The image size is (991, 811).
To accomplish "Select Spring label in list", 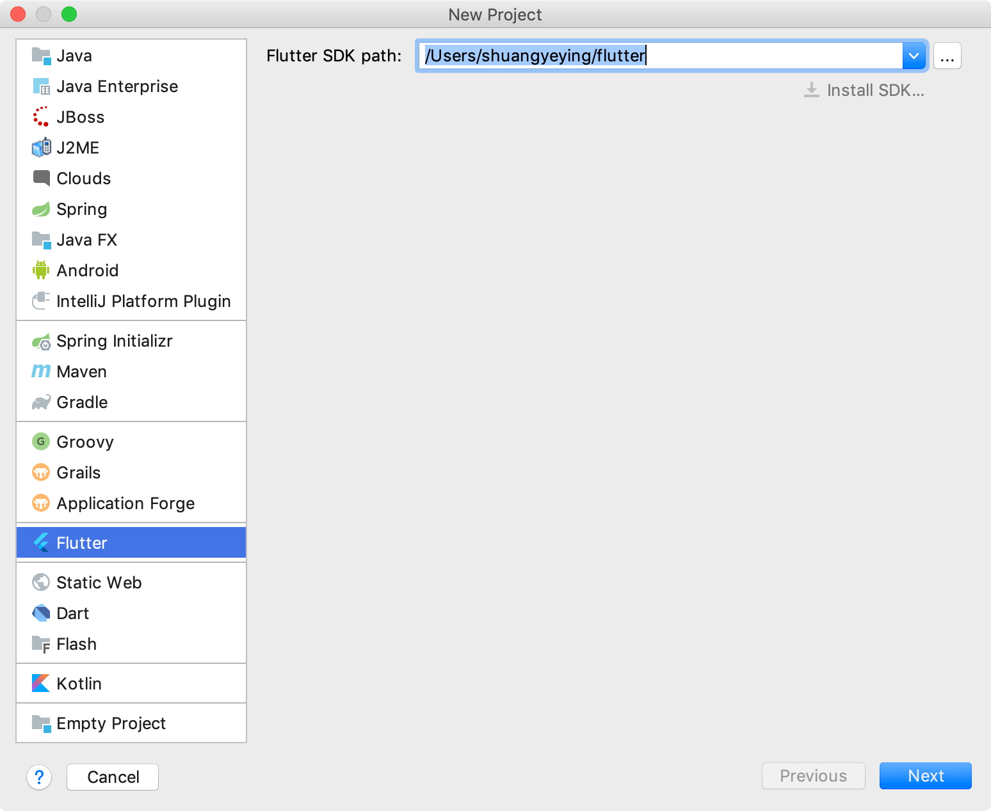I will pos(81,210).
